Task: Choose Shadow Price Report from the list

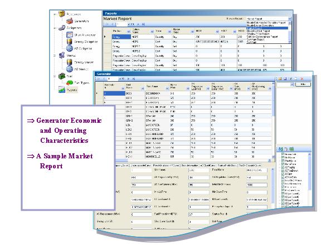Action: pyautogui.click(x=258, y=34)
